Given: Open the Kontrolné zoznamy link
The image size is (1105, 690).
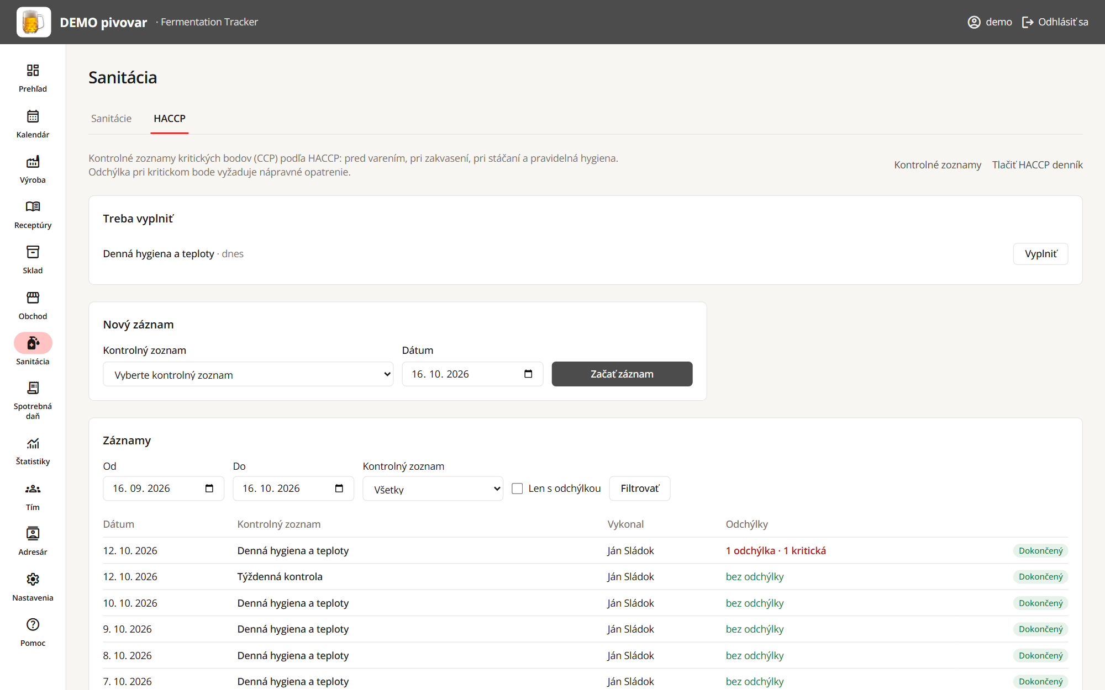Looking at the screenshot, I should 938,165.
